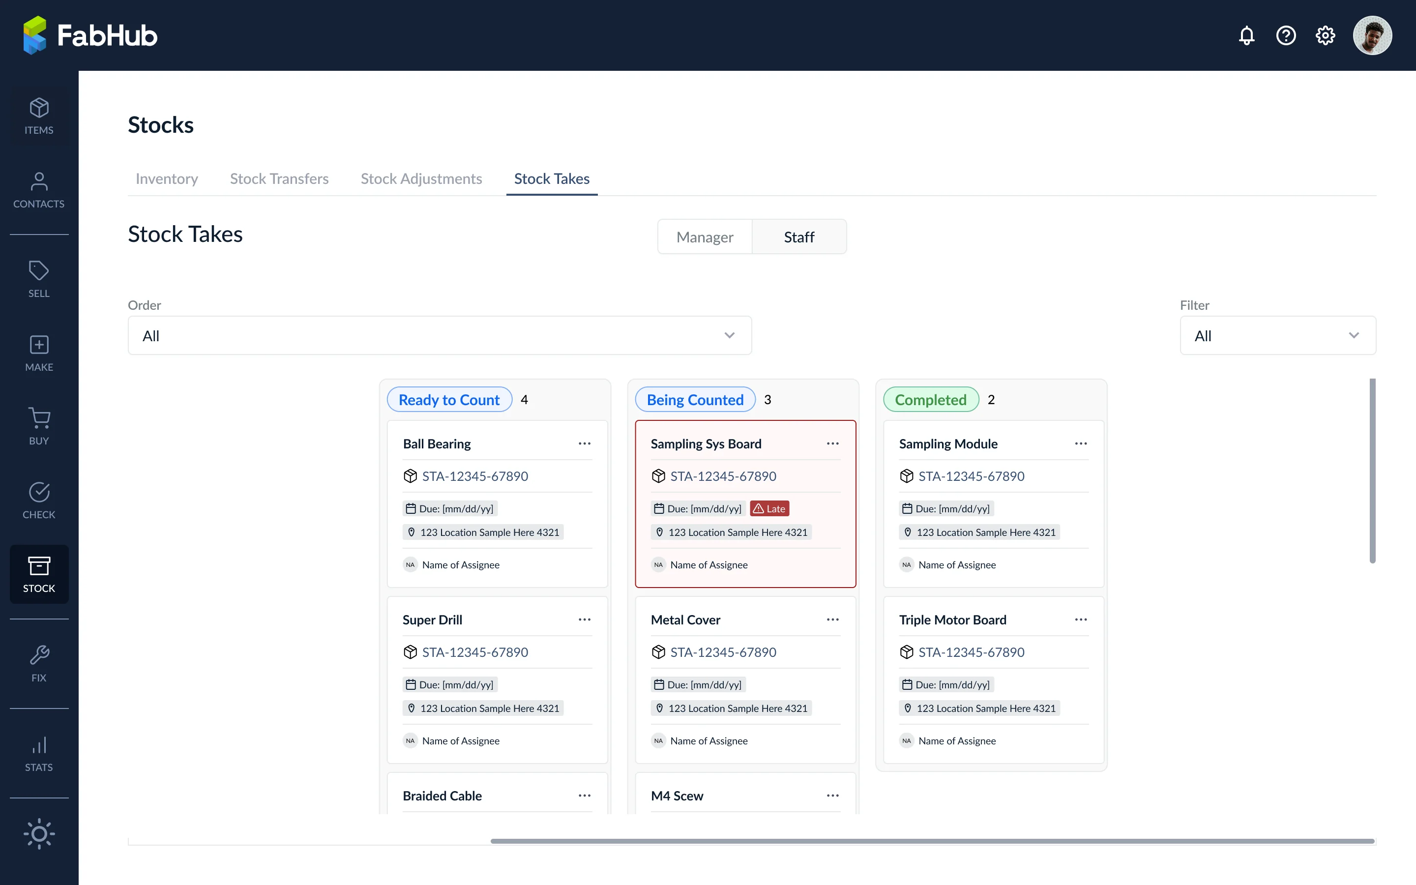The image size is (1416, 885).
Task: Select the Stock sidebar item
Action: click(x=39, y=574)
